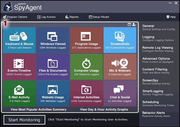
Task: Open the Files & Documents tile
Action: pos(53,67)
